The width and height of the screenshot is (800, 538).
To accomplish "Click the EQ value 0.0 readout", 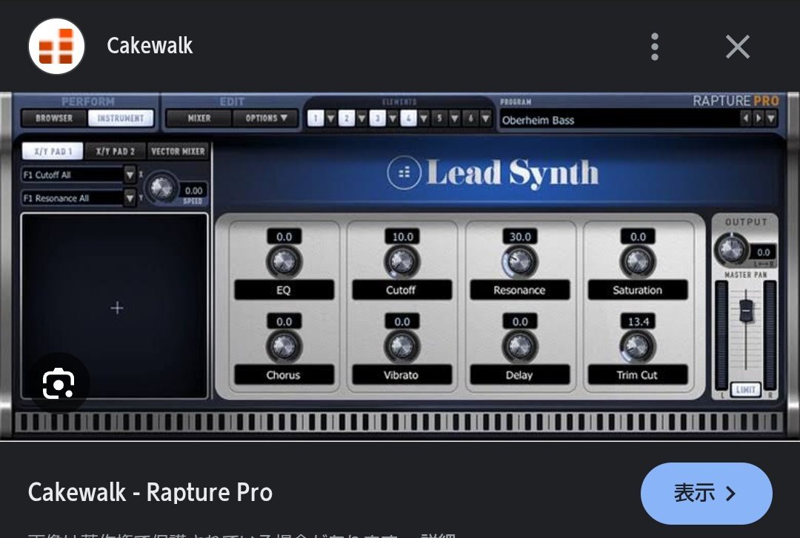I will (284, 237).
